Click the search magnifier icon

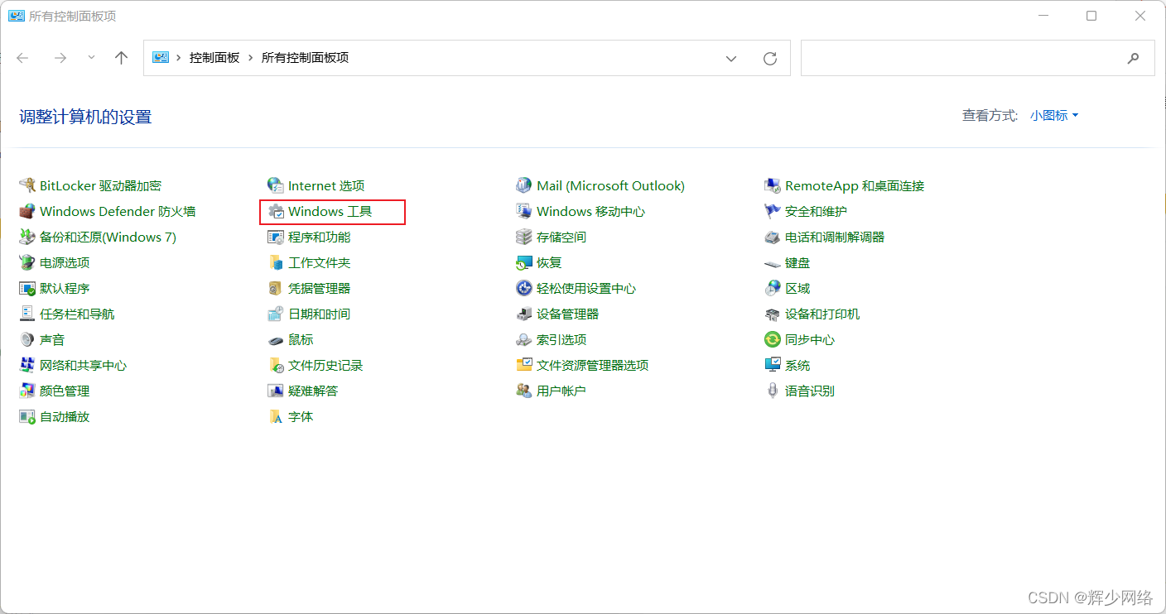(1133, 58)
